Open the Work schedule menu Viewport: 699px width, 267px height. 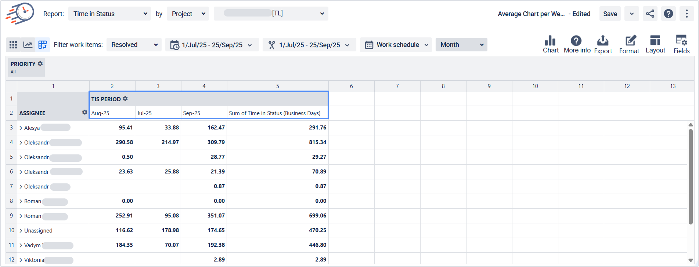[x=396, y=45]
